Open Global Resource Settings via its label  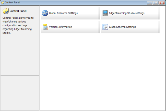pyautogui.click(x=63, y=13)
